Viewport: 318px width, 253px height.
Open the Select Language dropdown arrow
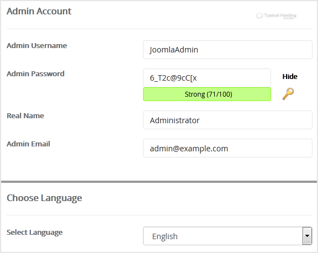click(308, 236)
